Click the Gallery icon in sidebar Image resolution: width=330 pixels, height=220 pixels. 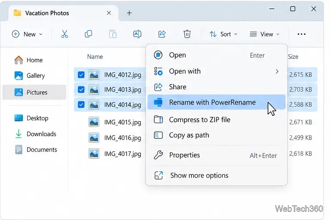coord(19,76)
